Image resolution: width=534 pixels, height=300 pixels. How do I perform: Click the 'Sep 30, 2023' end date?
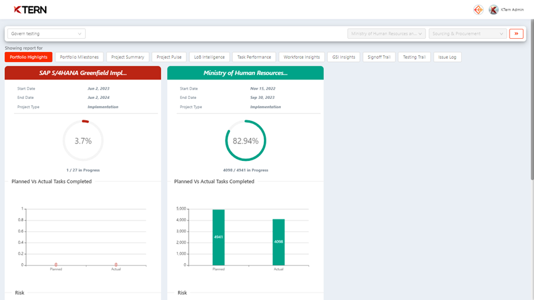pos(262,98)
